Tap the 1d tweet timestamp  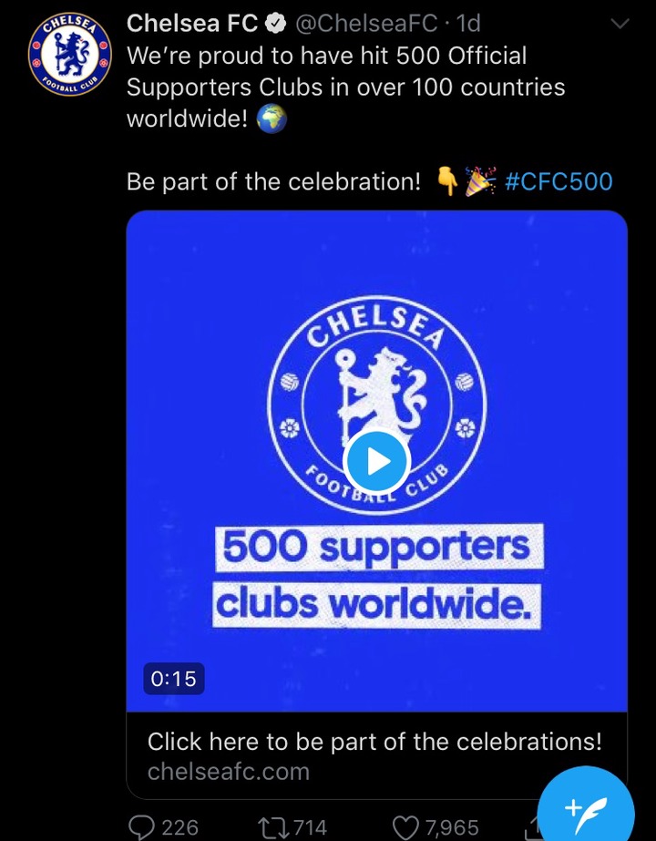pos(467,24)
